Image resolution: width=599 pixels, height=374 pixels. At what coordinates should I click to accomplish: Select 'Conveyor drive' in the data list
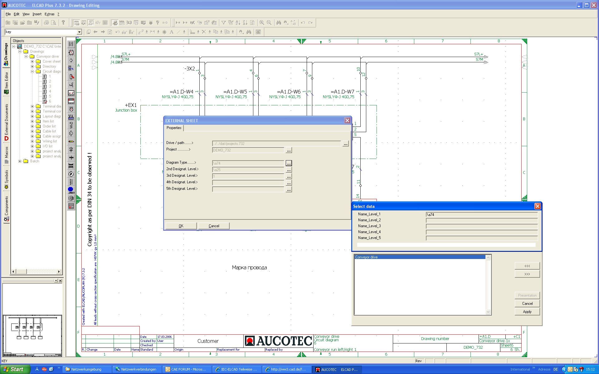(x=420, y=257)
